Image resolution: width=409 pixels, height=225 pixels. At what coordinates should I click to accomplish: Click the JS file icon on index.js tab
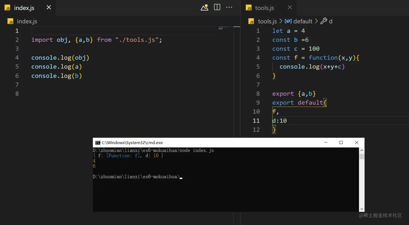coord(8,8)
